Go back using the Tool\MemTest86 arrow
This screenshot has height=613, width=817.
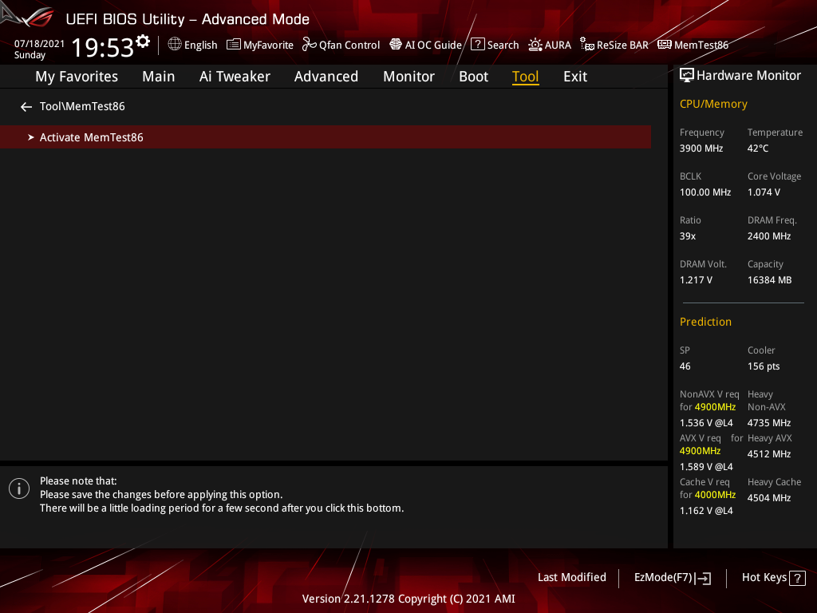coord(26,106)
